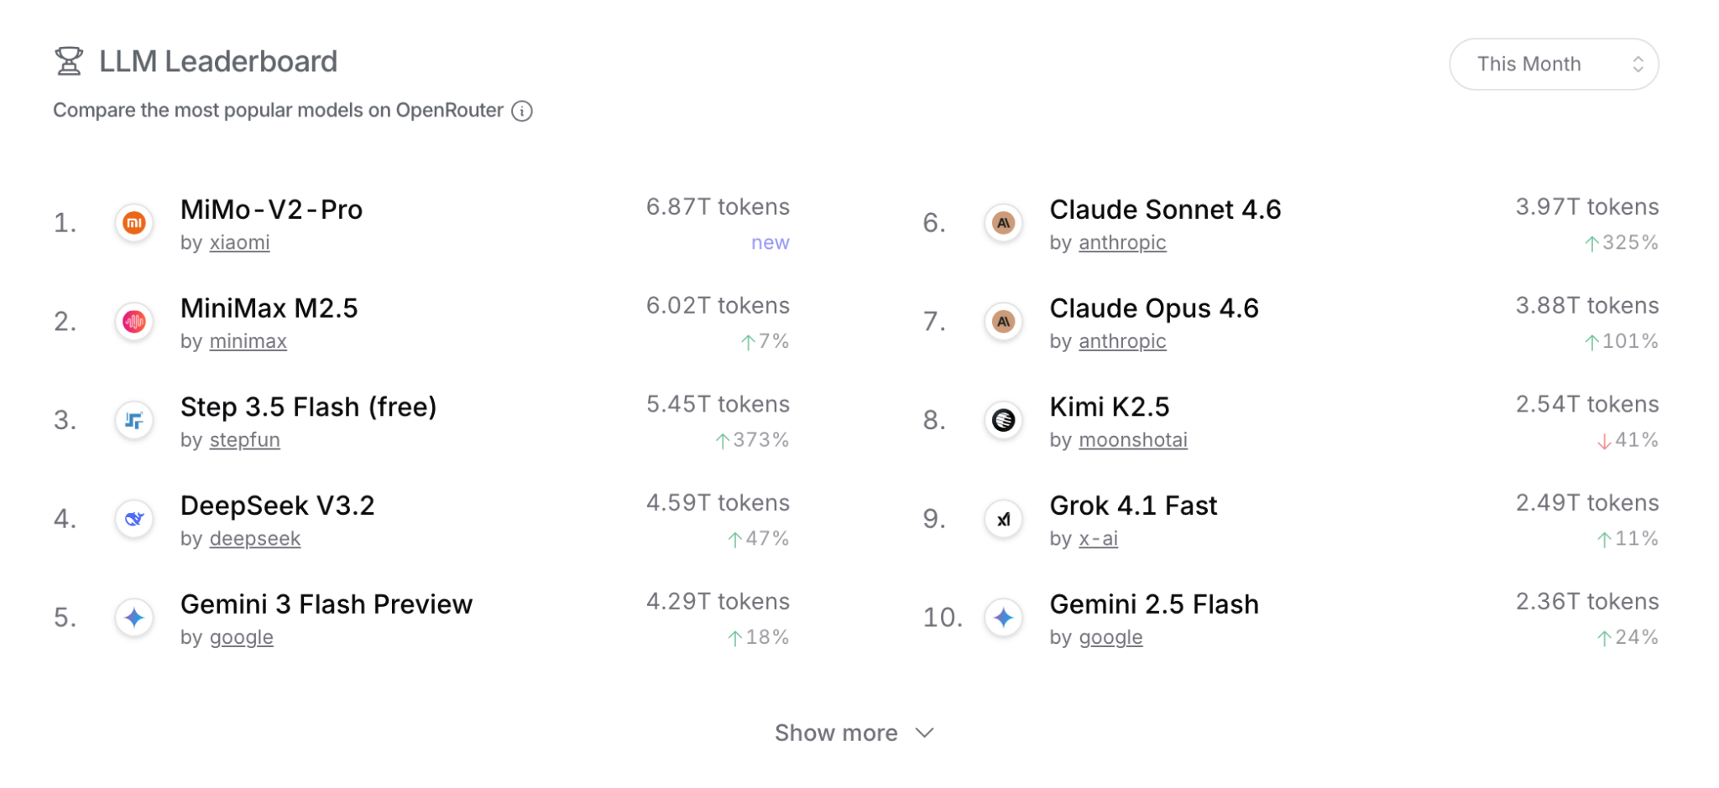Click the info icon next to OpenRouter description
The image size is (1719, 788).
tap(522, 111)
